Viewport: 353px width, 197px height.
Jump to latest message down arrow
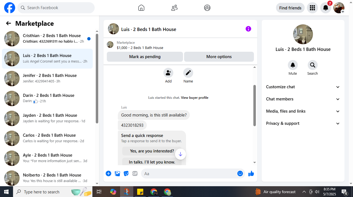tap(180, 154)
